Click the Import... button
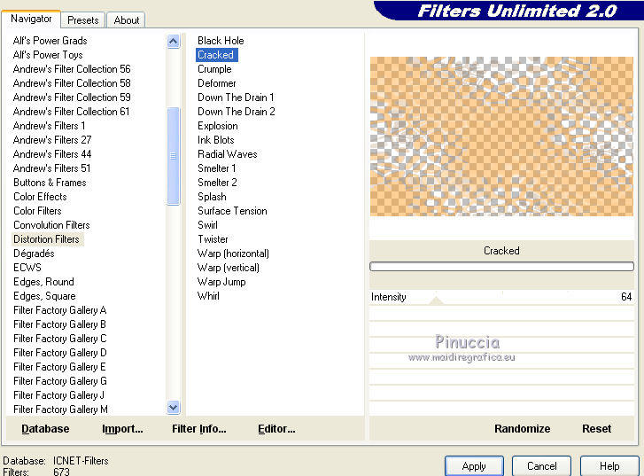 coord(122,429)
